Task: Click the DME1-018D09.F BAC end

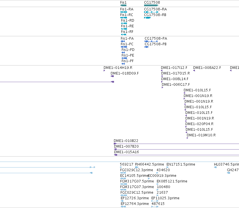Action: coord(112,76)
